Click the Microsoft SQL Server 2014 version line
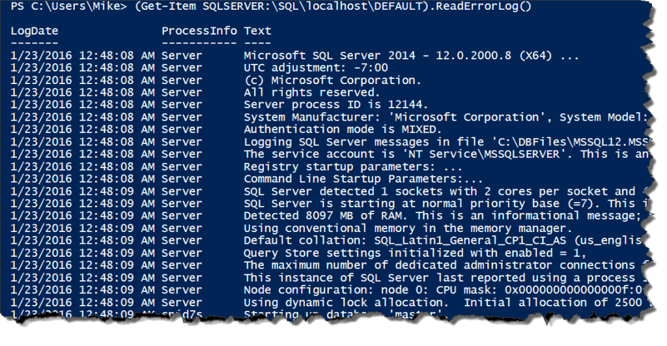This screenshot has width=667, height=346. pos(411,56)
